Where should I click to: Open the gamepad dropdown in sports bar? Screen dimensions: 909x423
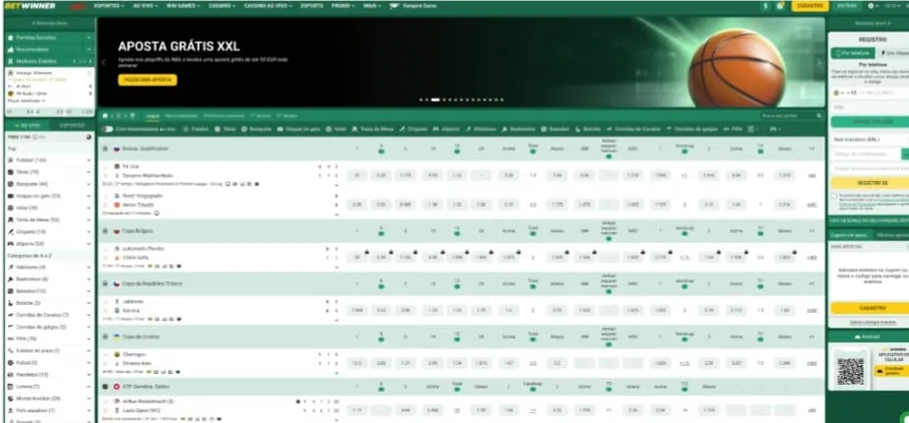(x=774, y=129)
